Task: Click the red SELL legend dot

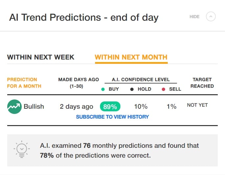Action: [163, 89]
